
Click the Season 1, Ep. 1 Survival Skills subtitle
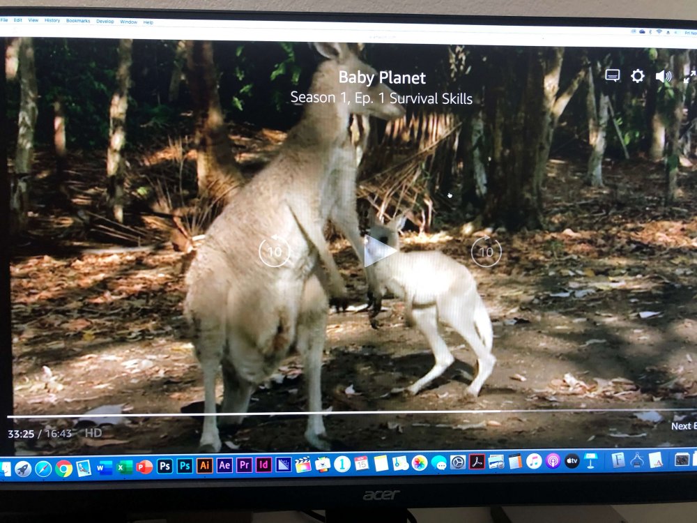[x=381, y=98]
